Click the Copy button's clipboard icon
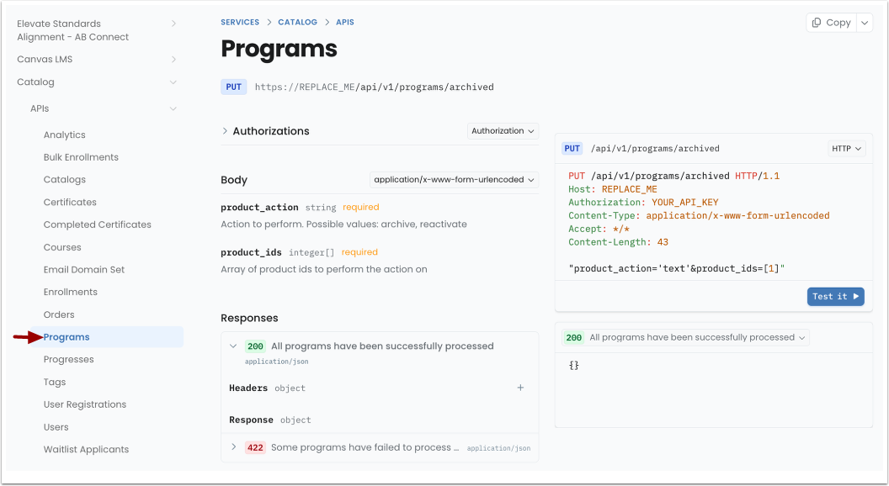Image resolution: width=889 pixels, height=486 pixels. pos(817,23)
